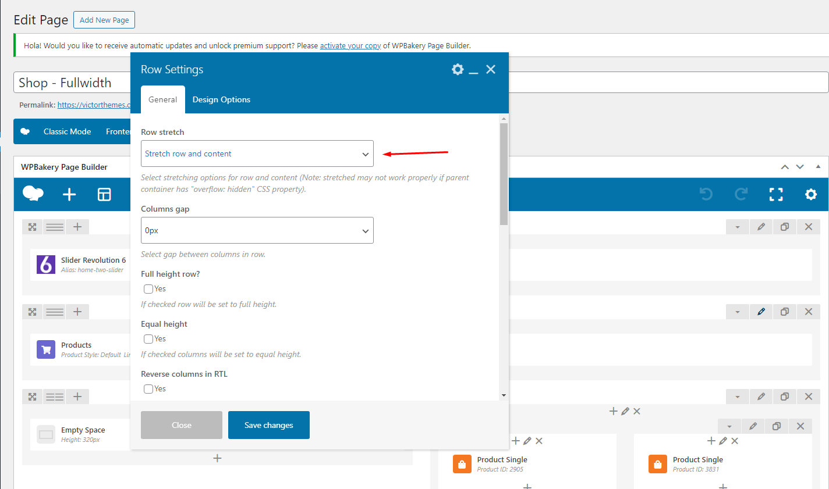Add element below Empty Space with plus

tap(217, 458)
